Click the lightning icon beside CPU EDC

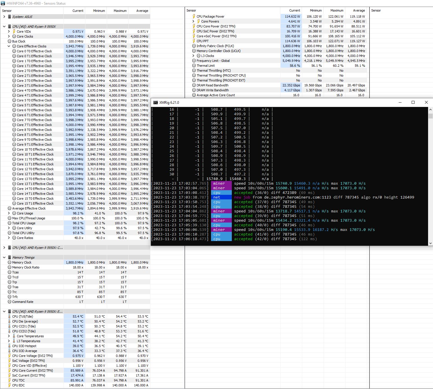tap(10, 385)
